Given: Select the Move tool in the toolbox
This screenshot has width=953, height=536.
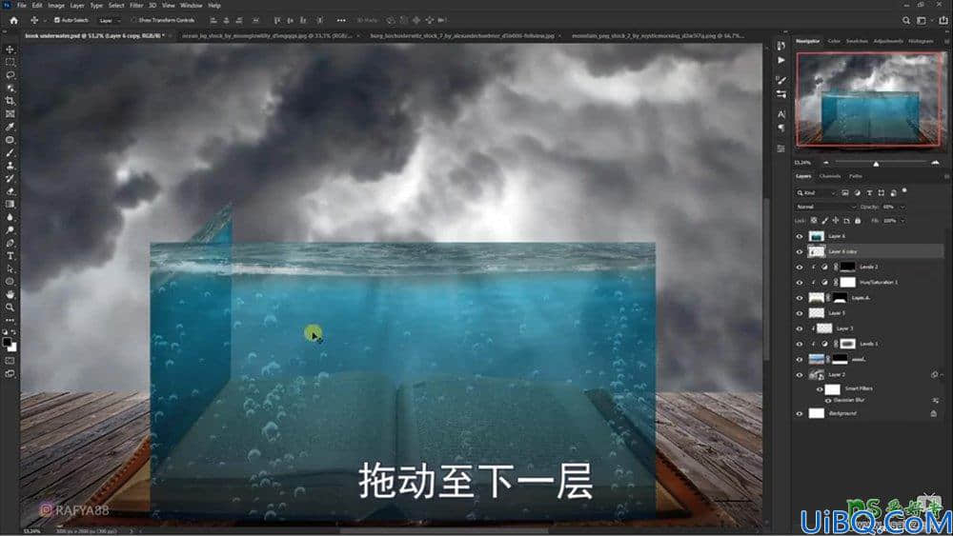Looking at the screenshot, I should pyautogui.click(x=10, y=50).
